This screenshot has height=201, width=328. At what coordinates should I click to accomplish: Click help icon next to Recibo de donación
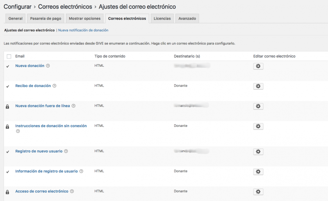point(54,85)
